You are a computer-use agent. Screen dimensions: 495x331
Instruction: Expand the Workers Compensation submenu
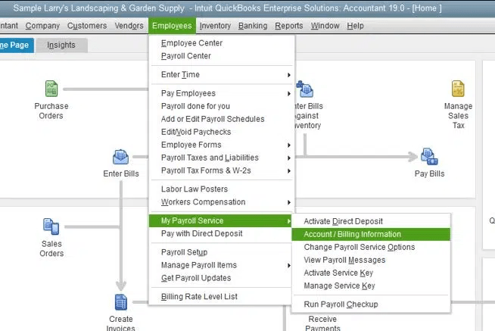(x=222, y=202)
